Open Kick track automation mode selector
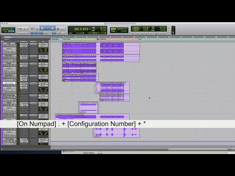This screenshot has width=235, height=176. click(x=12, y=51)
